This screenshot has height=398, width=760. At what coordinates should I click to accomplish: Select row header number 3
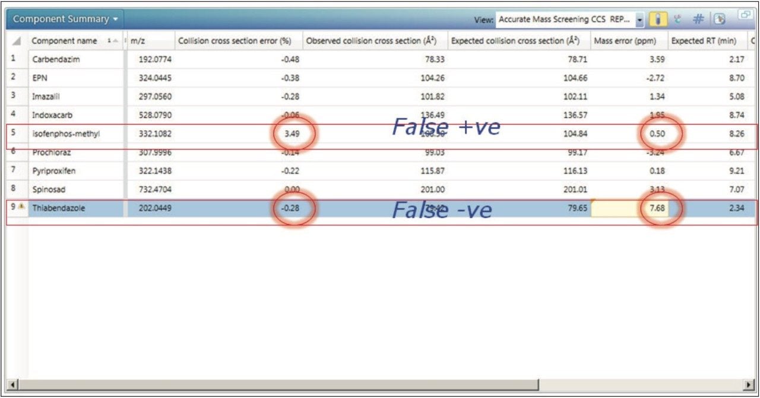click(x=13, y=95)
